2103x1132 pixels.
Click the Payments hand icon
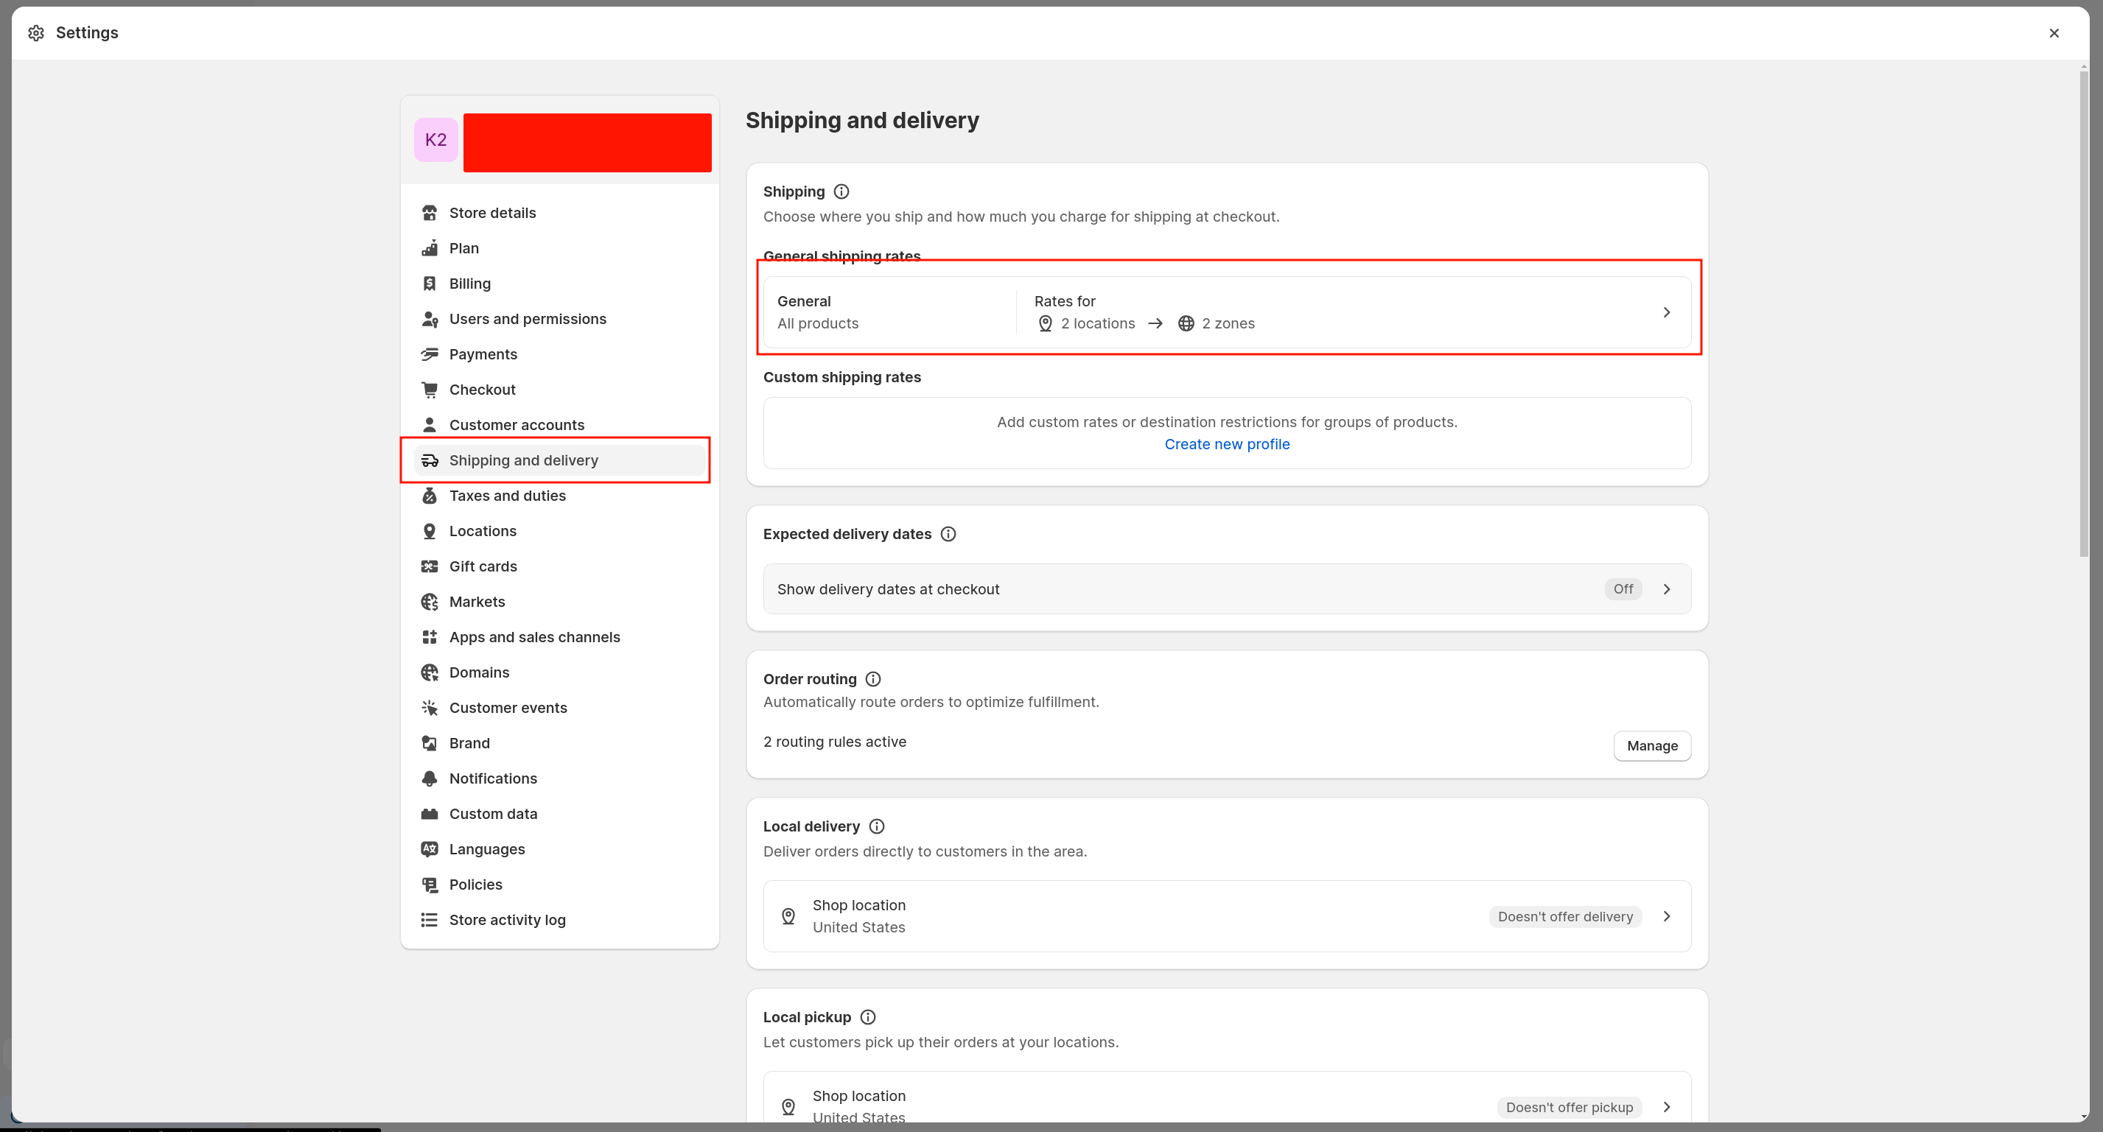pos(430,354)
